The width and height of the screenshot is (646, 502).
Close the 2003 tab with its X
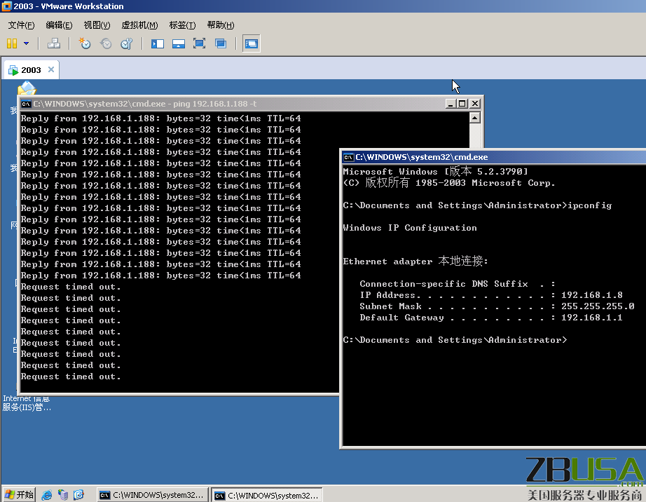tap(51, 69)
